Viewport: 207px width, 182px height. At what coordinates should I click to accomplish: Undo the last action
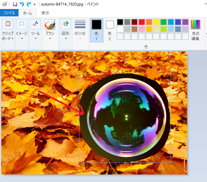pyautogui.click(x=22, y=4)
